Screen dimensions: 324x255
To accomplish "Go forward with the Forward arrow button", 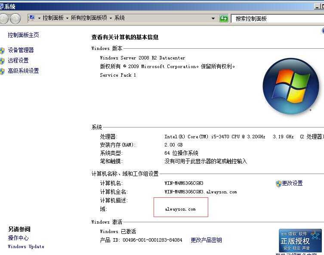I will (15, 19).
